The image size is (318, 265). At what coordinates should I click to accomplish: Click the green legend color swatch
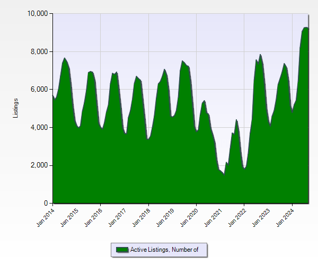[122, 250]
